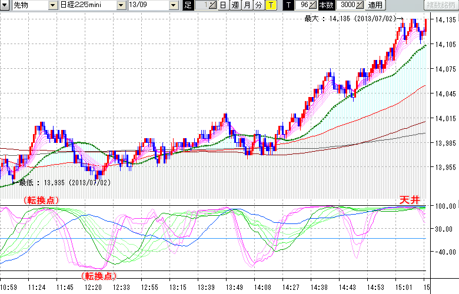Click the 最大 14,135 high price annotation
Viewport: 459px width, 294px height.
coord(351,19)
